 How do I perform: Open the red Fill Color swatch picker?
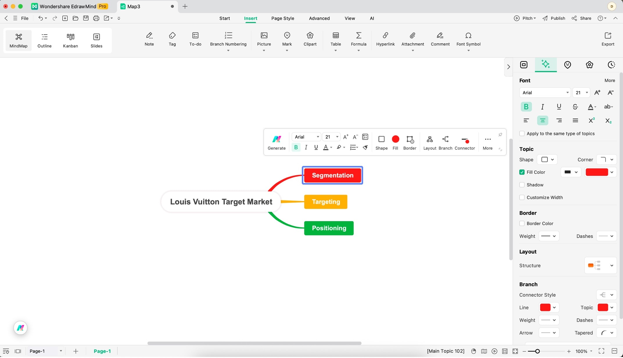click(x=600, y=172)
